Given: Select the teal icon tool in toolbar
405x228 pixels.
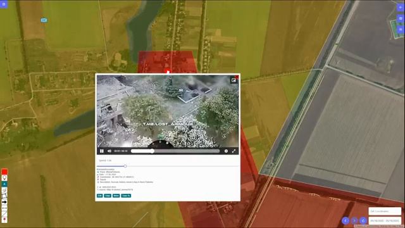Looking at the screenshot, I should click(4, 184).
